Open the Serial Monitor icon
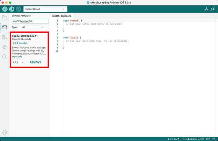The width and height of the screenshot is (218, 141). tap(213, 9)
